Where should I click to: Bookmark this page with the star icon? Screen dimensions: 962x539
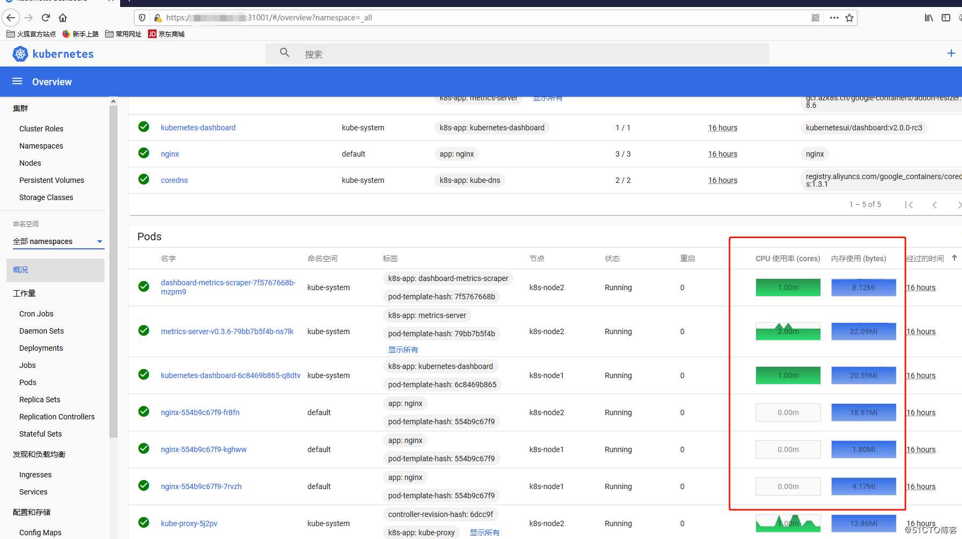[x=849, y=18]
